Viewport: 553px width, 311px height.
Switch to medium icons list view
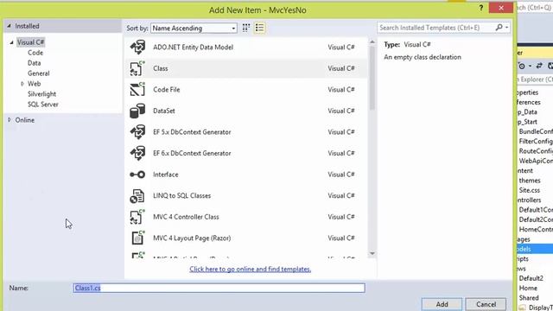pyautogui.click(x=259, y=28)
